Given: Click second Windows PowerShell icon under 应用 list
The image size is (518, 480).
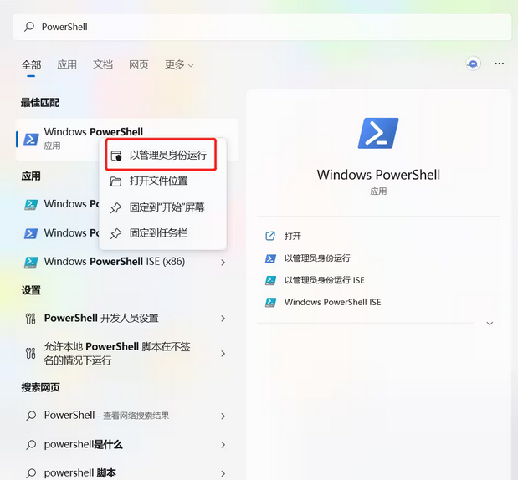Looking at the screenshot, I should [x=31, y=233].
